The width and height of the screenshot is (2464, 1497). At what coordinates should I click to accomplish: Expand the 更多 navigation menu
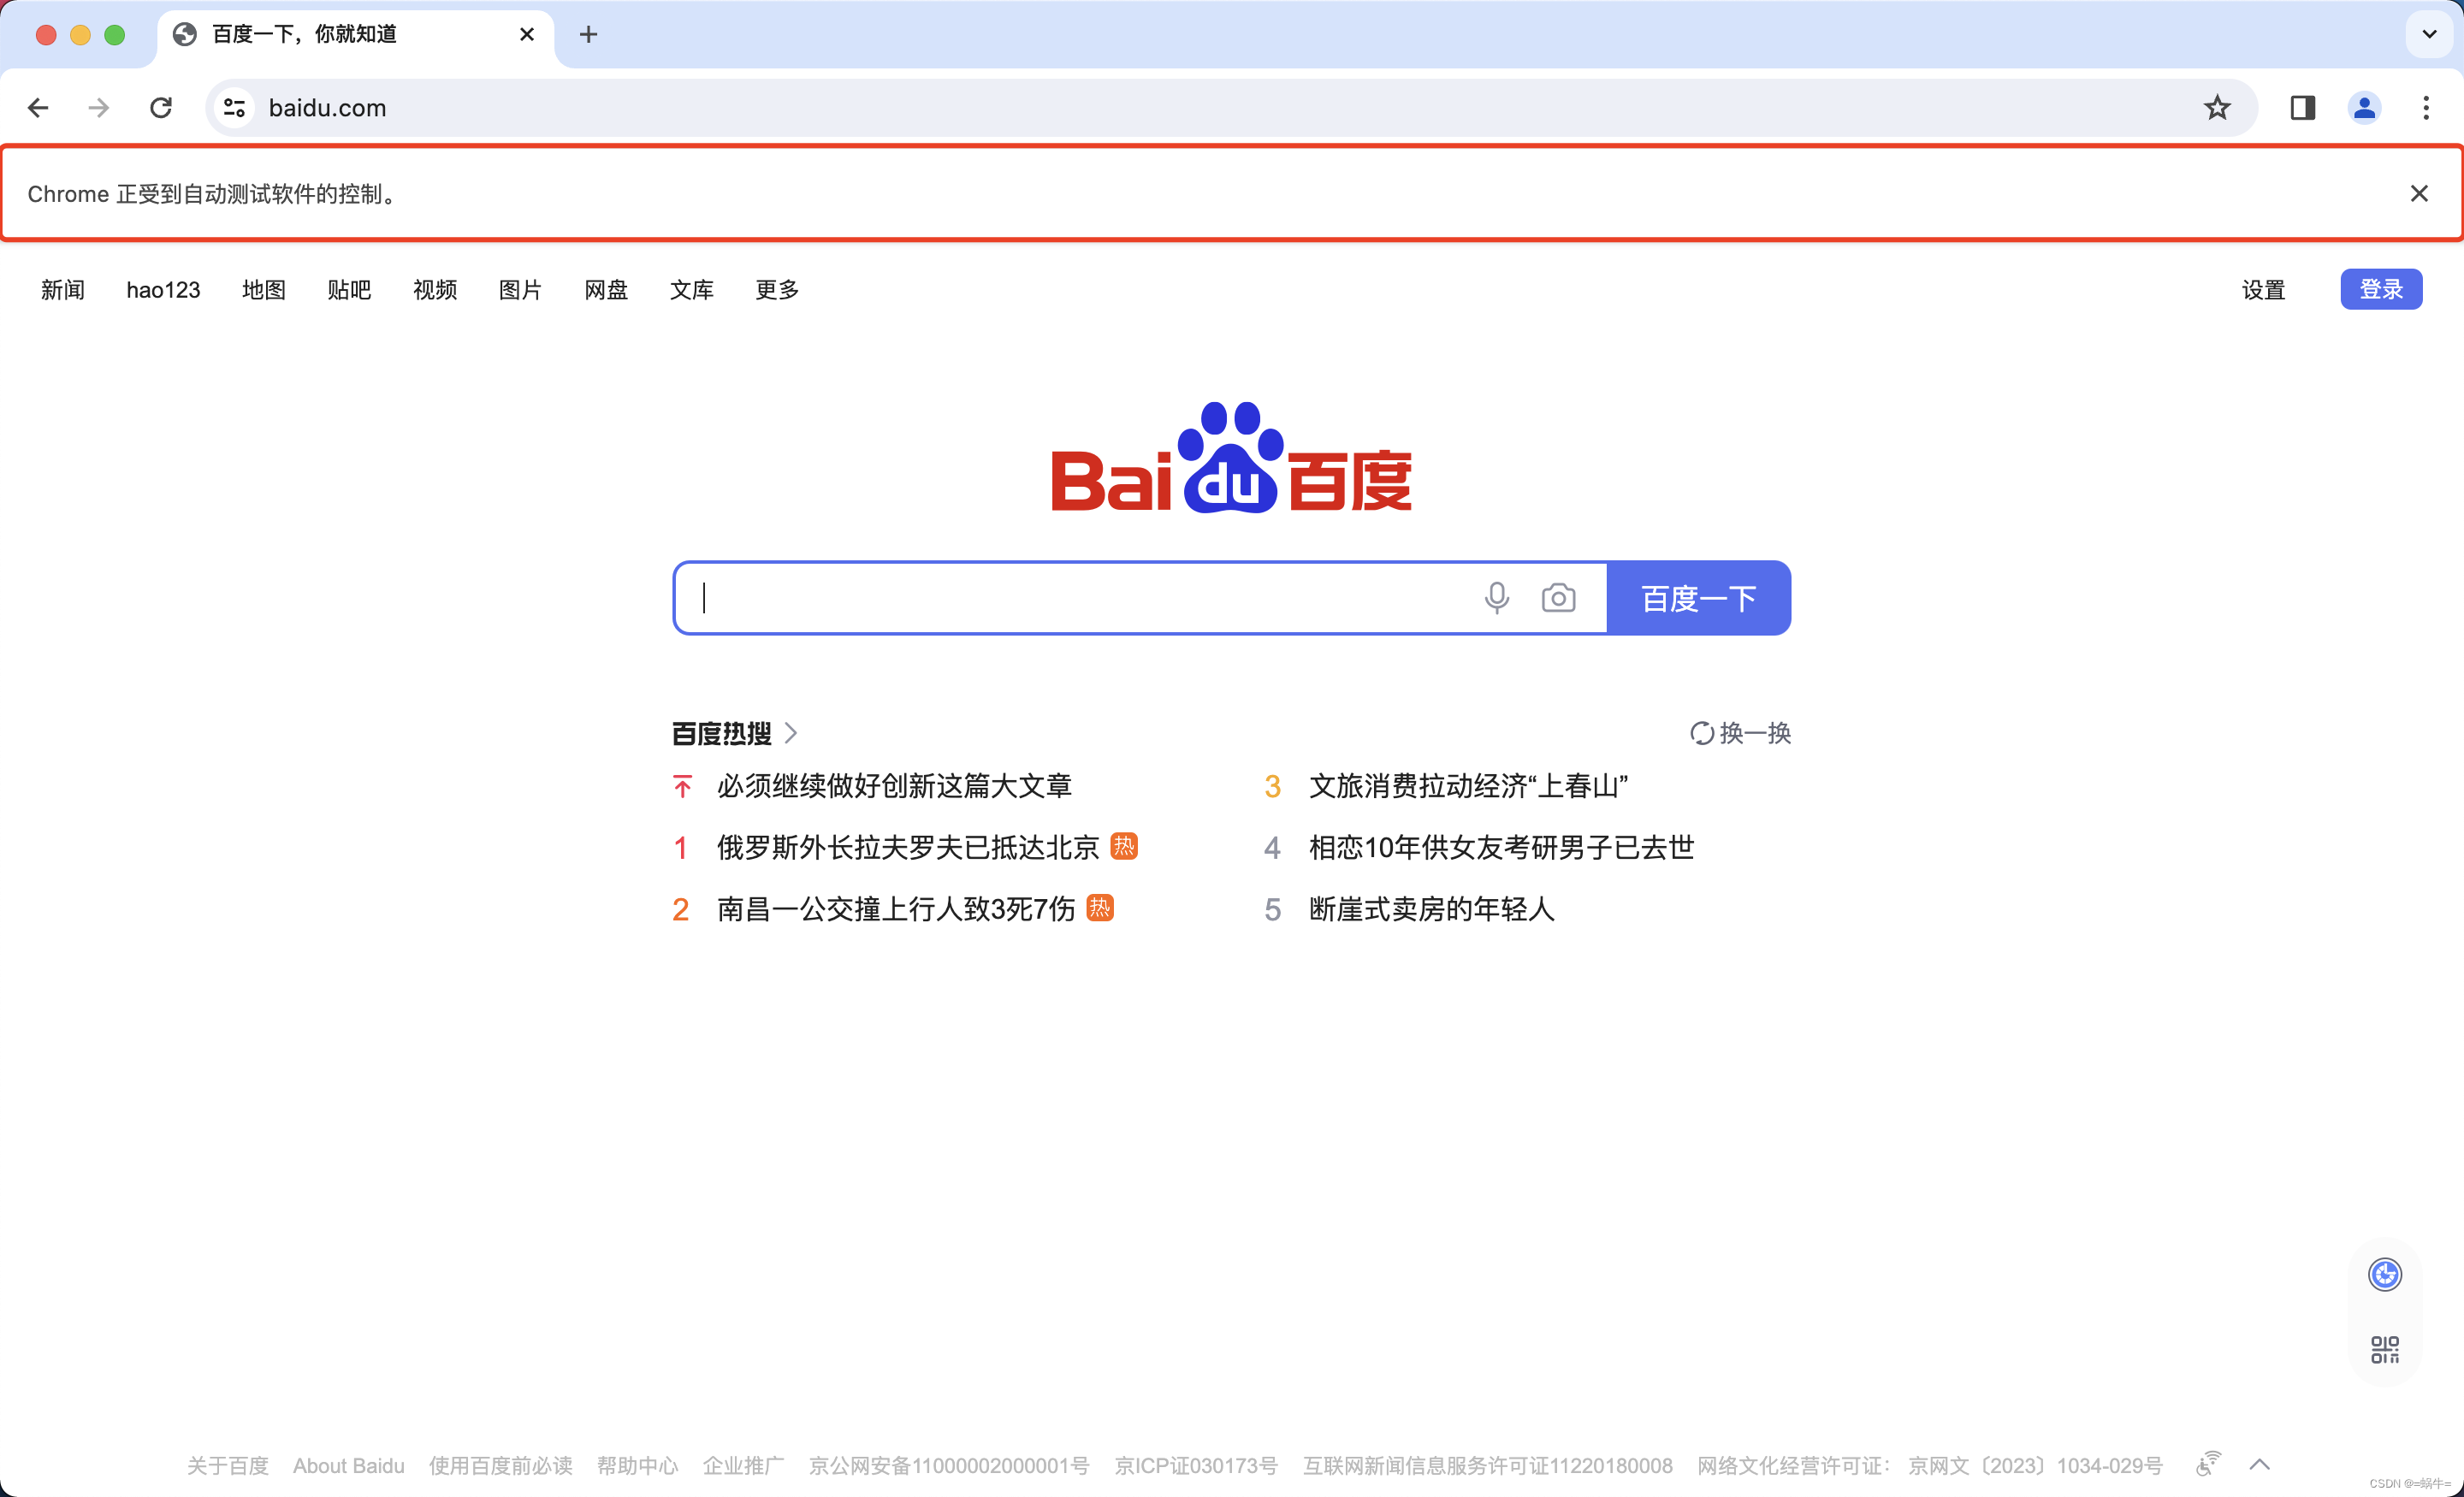(x=777, y=290)
